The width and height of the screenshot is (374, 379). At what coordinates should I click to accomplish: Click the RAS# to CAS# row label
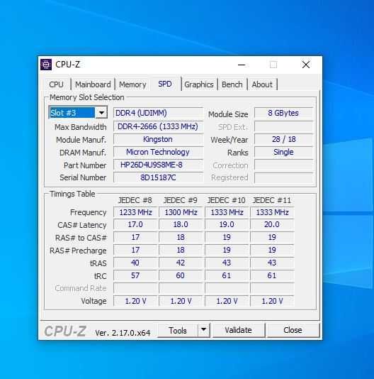pos(81,238)
